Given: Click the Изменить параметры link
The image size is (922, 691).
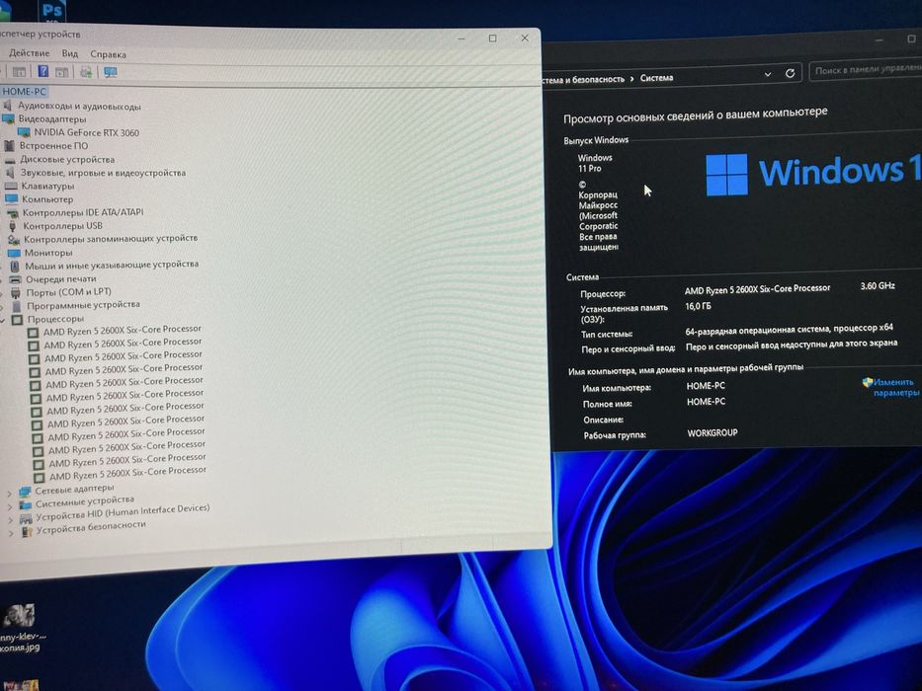Looking at the screenshot, I should click(894, 387).
